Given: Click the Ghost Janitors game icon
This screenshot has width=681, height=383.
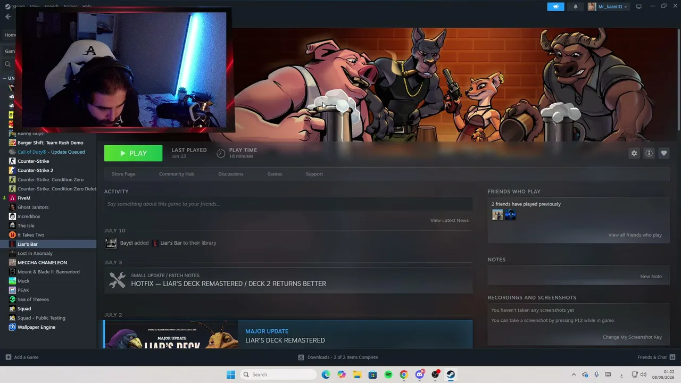Looking at the screenshot, I should [12, 207].
